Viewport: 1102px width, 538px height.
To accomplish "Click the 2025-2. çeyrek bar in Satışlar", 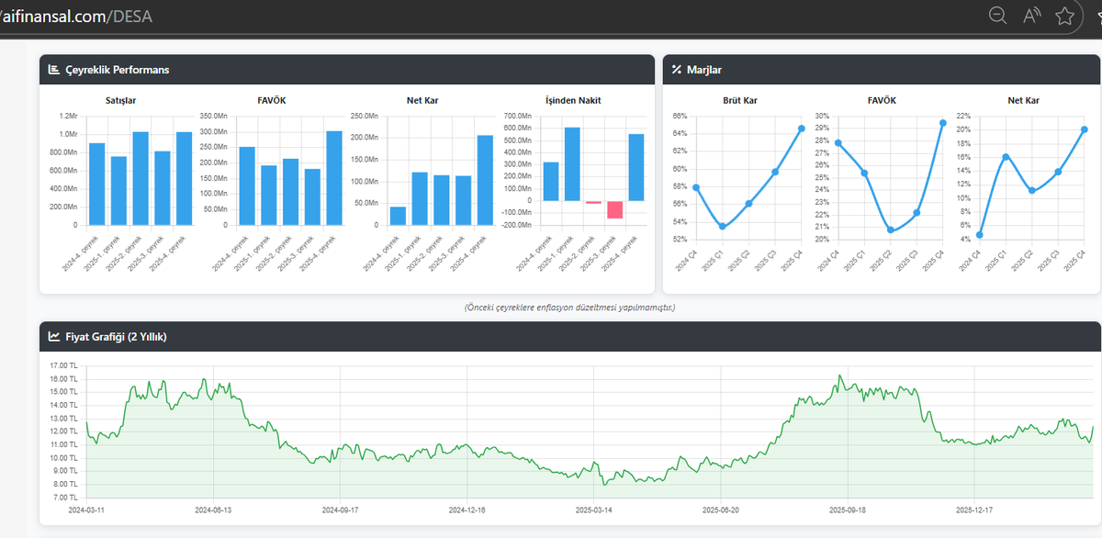I will point(141,178).
